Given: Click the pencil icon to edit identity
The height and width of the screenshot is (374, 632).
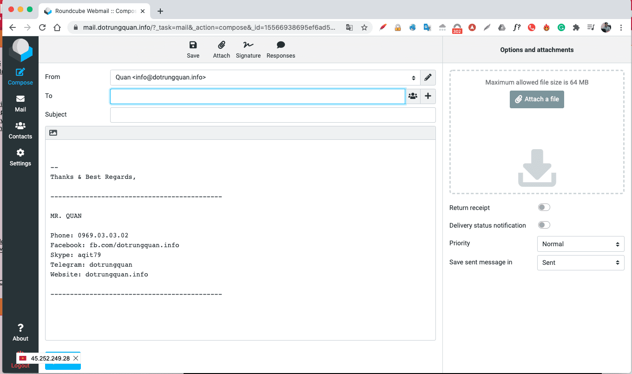Looking at the screenshot, I should (428, 78).
